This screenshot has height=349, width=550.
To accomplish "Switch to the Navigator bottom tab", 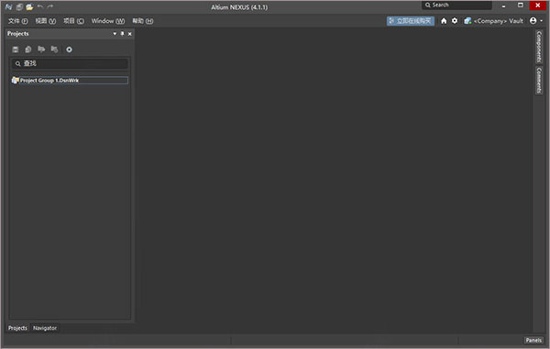I will click(45, 328).
